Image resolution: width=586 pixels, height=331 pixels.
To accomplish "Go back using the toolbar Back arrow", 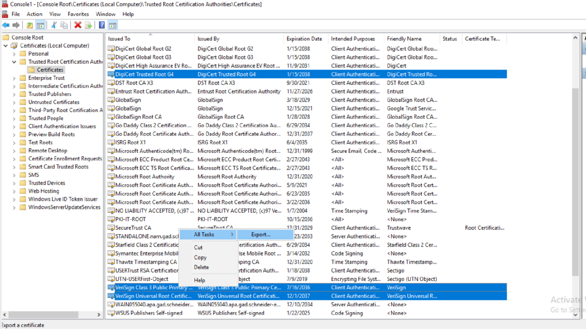I will click(6, 25).
